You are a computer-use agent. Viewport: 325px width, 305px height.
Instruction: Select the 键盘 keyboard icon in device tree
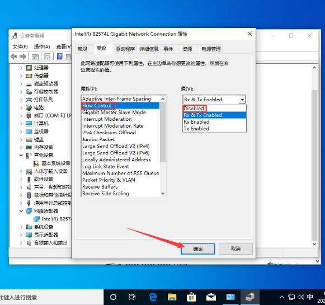point(29,139)
